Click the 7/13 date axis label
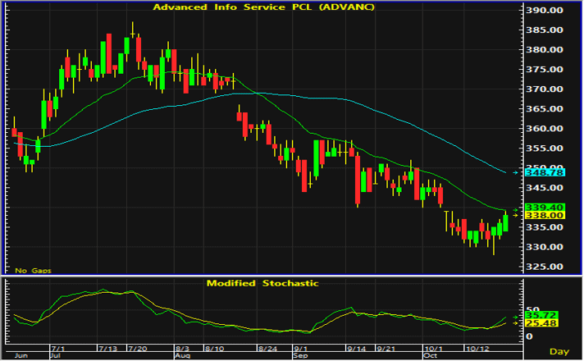This screenshot has height=361, width=584. (107, 349)
